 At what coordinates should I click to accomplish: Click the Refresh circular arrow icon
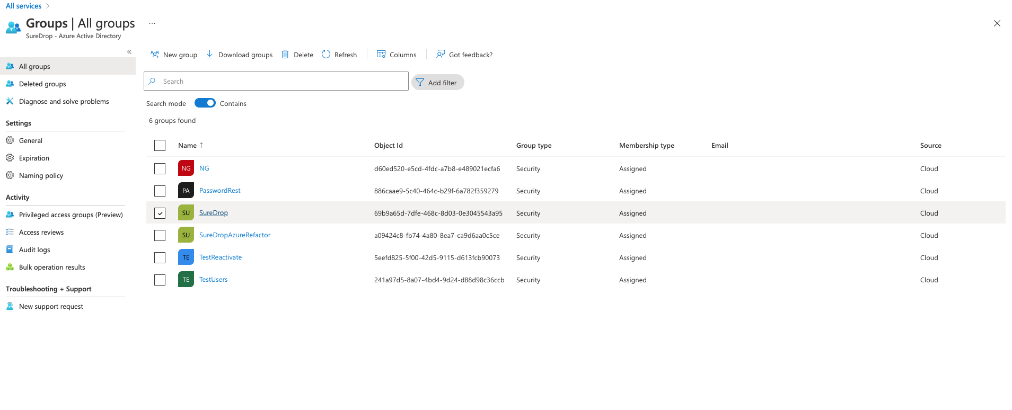point(326,55)
